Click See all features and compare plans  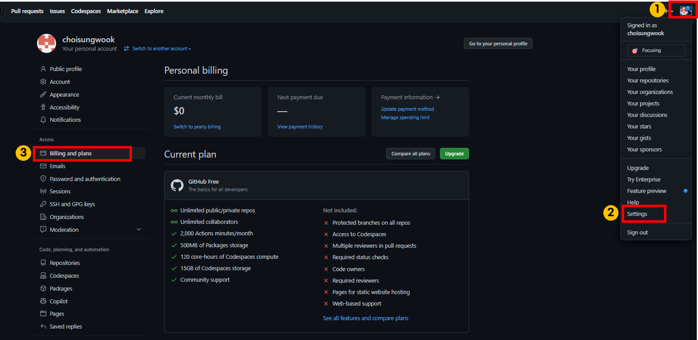366,318
